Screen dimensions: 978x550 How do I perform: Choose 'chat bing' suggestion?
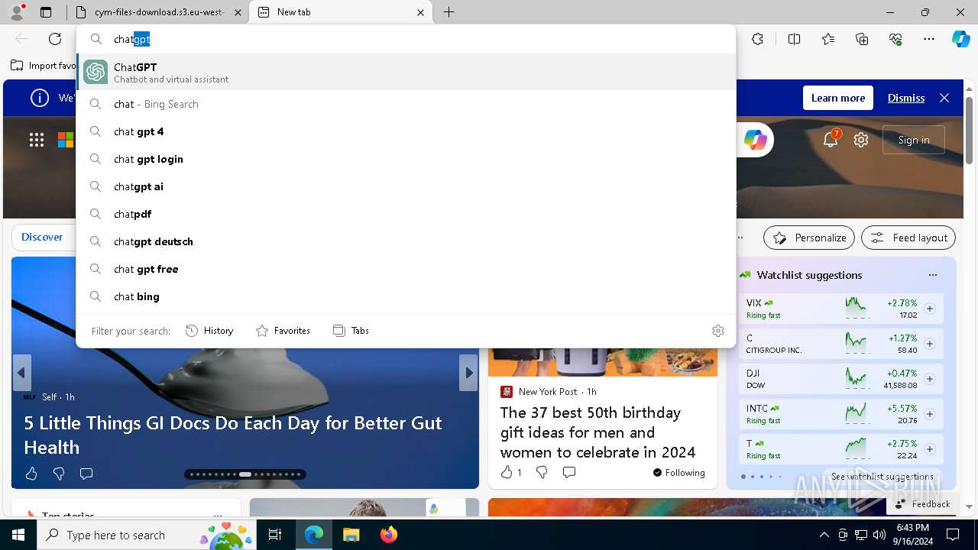(406, 296)
